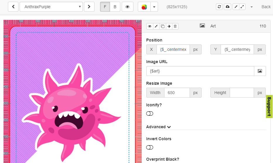273x163 pixels.
Task: Click the expand view arrows icon
Action: (x=242, y=7)
